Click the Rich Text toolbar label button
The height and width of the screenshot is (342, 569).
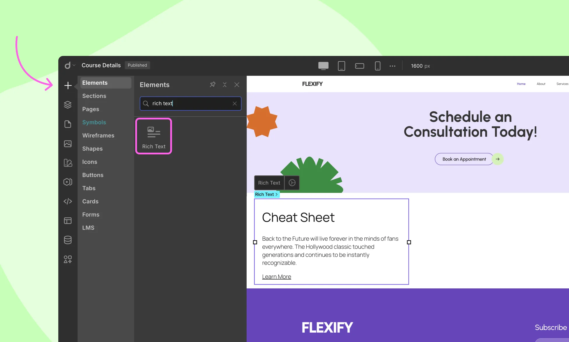click(x=269, y=183)
